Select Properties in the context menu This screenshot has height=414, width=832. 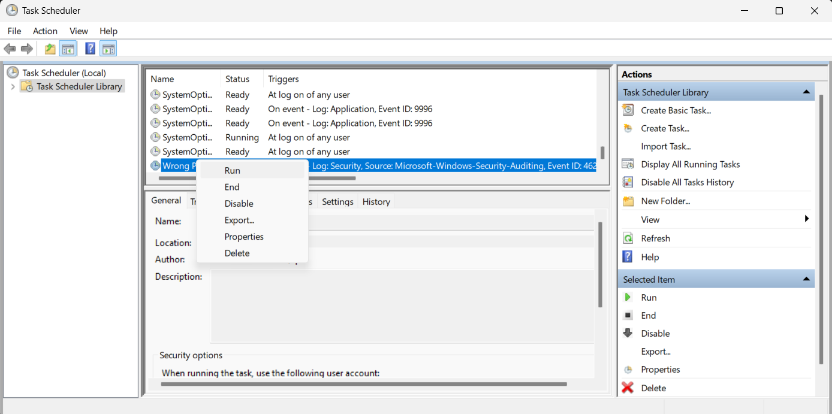click(x=244, y=237)
